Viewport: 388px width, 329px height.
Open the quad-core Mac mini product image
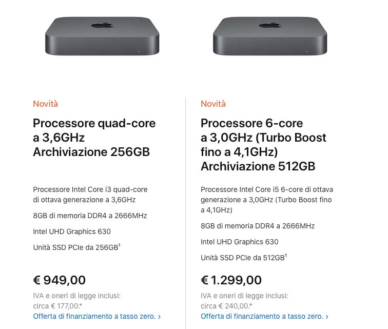[x=102, y=36]
